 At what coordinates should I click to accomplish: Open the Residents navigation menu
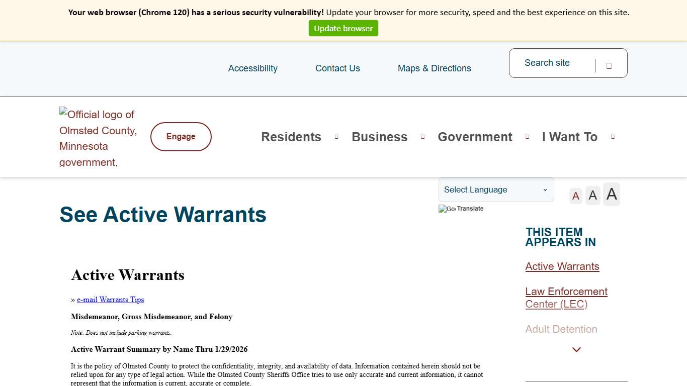point(291,136)
